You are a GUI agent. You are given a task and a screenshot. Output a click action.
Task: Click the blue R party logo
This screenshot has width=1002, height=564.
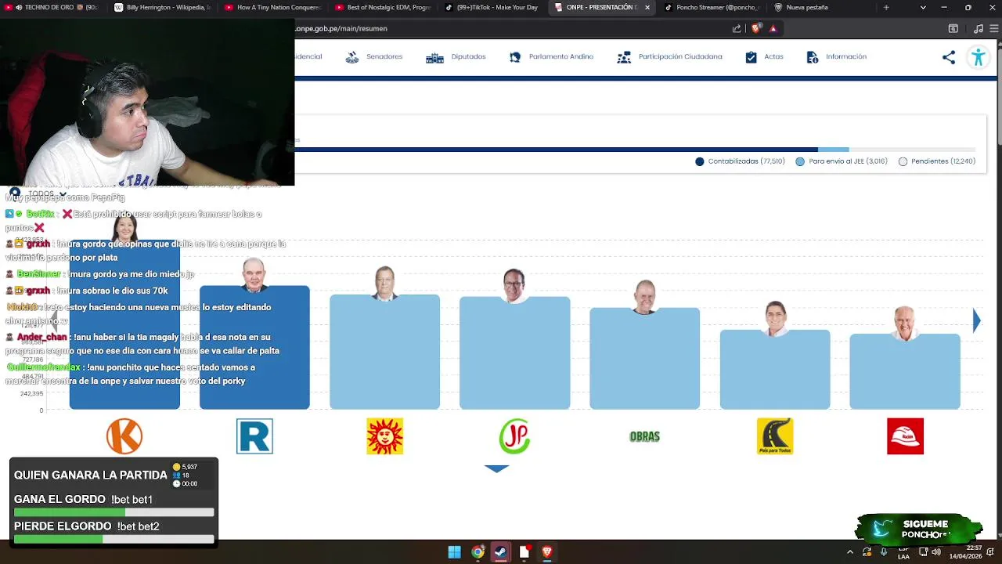(x=254, y=436)
